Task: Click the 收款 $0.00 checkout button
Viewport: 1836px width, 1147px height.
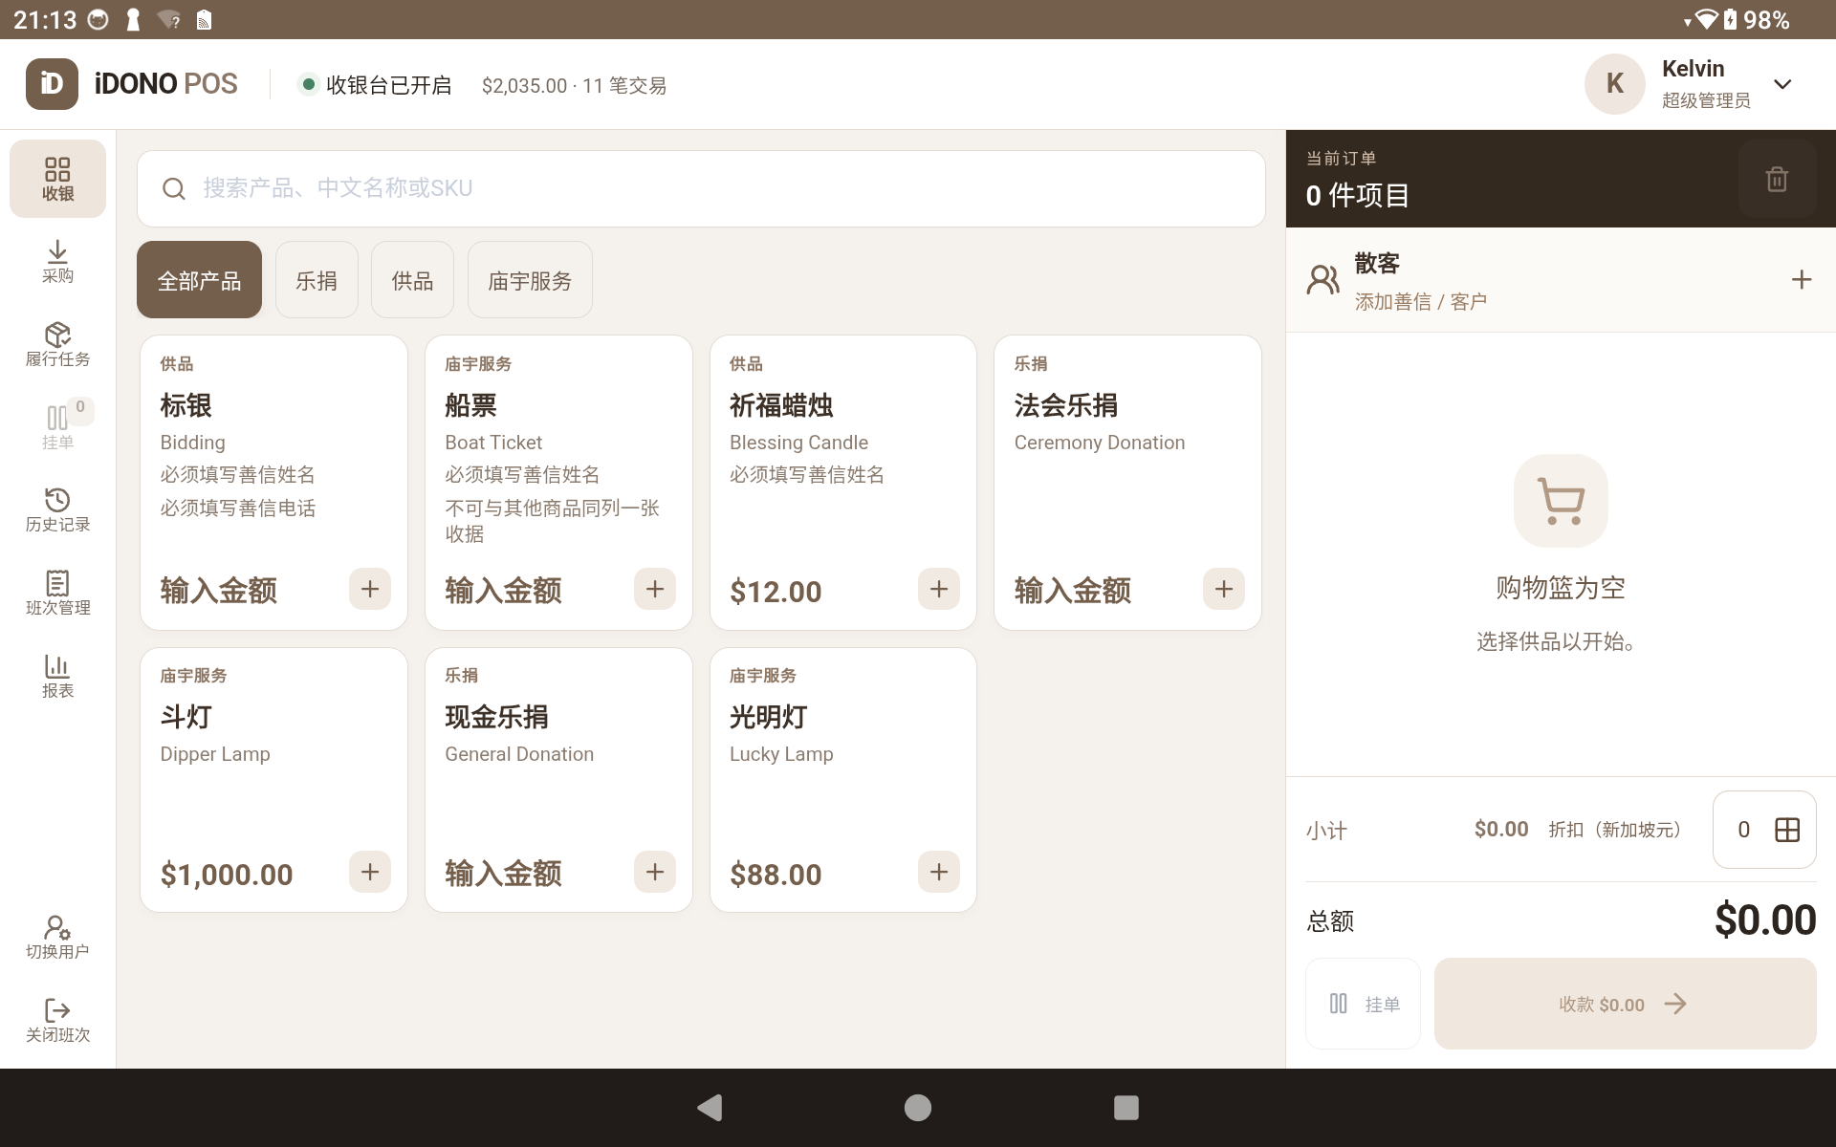Action: [1626, 1004]
